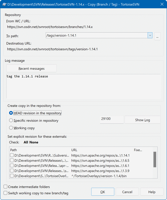Click URL cell ending \1.3.9

(x=100, y=171)
